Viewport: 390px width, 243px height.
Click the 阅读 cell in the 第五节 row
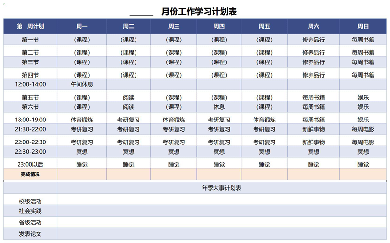128,97
